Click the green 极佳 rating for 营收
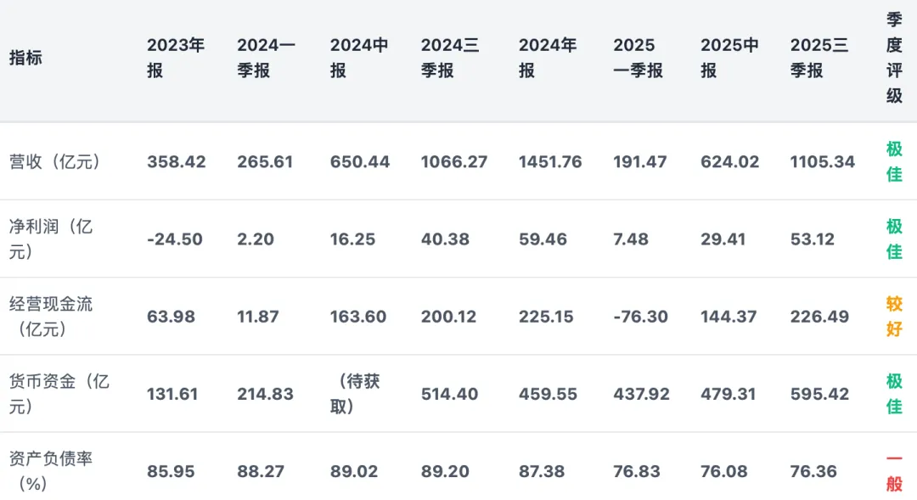917x500 pixels. pos(894,161)
